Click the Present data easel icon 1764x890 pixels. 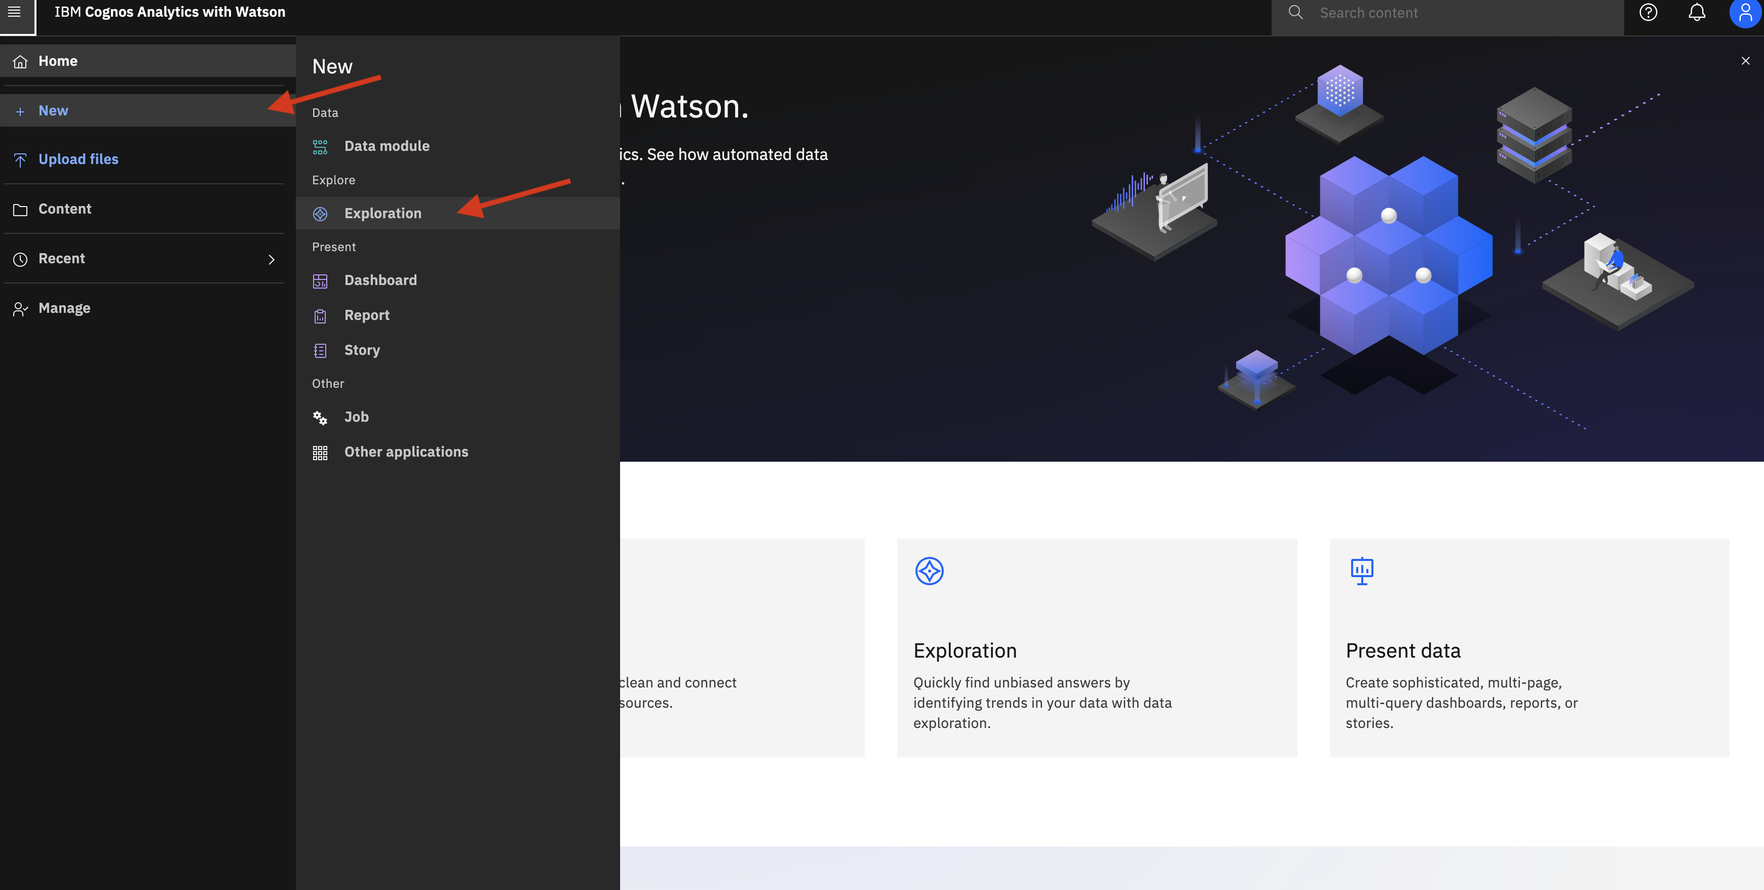(1361, 571)
